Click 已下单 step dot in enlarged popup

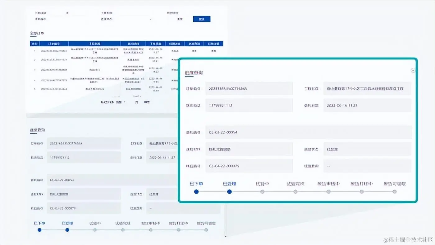[x=196, y=192]
